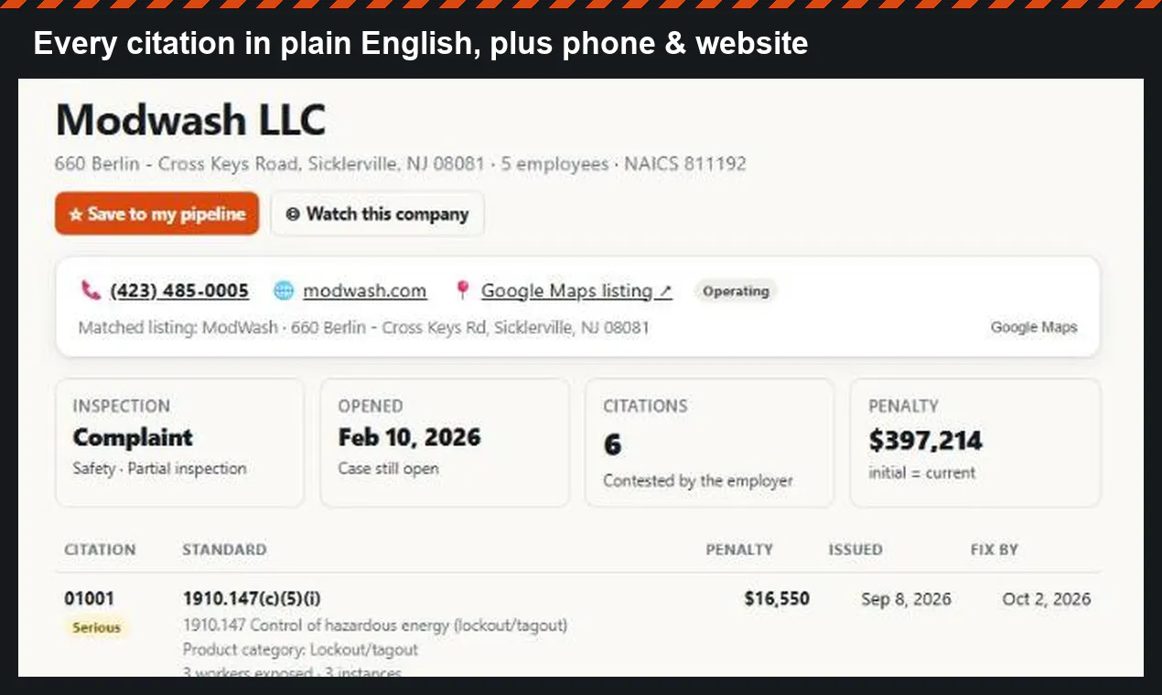Click the eye icon in Watch button

tap(293, 214)
